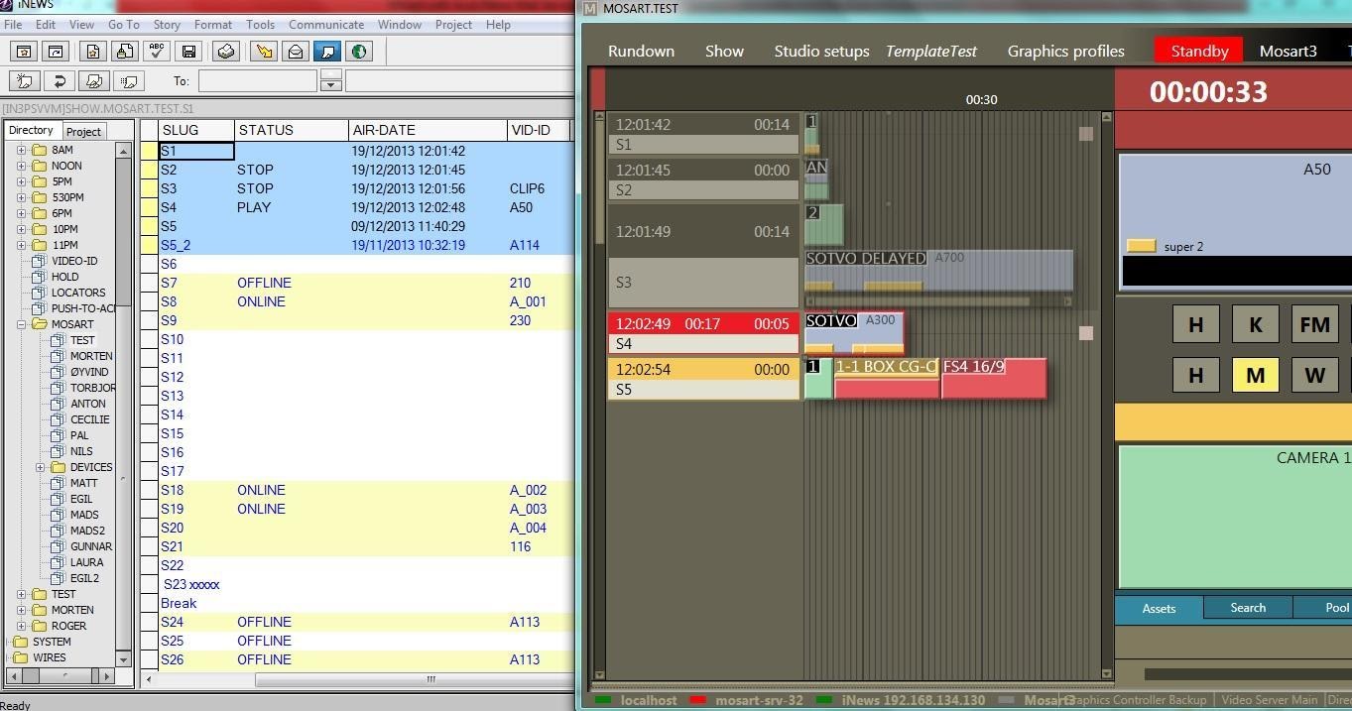Open the mail envelope icon
1352x711 pixels.
296,52
